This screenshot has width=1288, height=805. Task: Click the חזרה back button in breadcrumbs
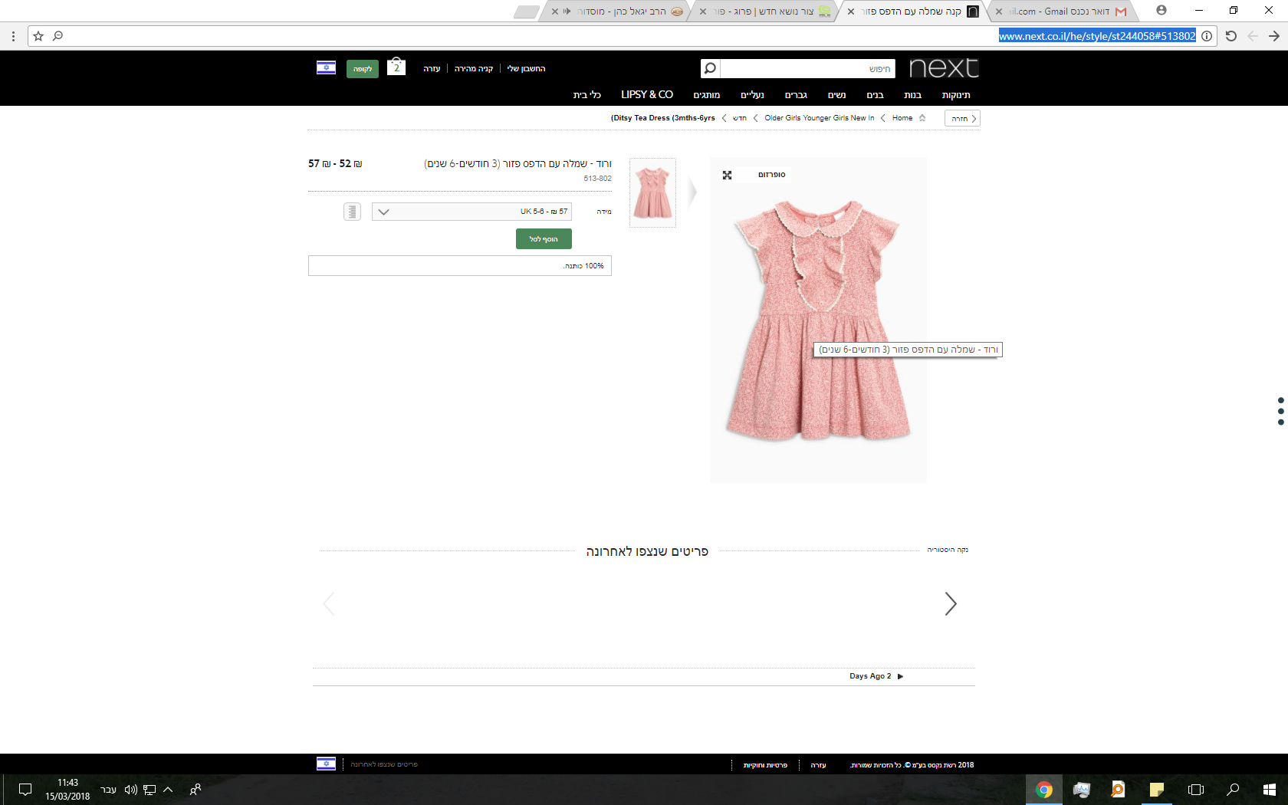coord(963,118)
